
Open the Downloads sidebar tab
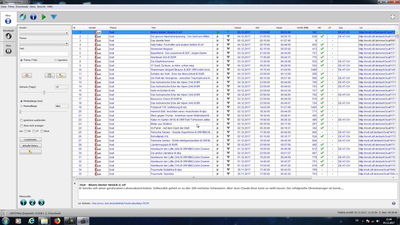pos(8,34)
